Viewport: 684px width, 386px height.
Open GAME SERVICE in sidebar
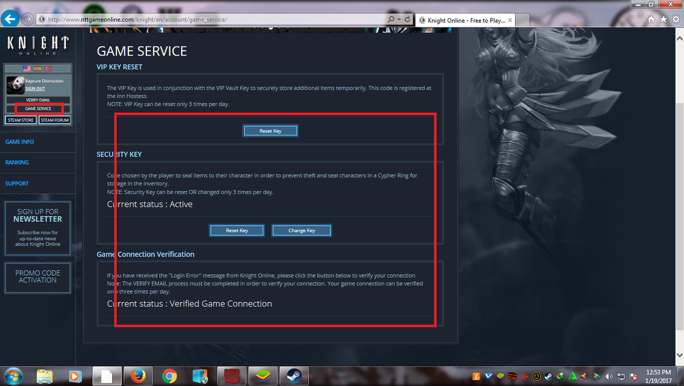click(38, 108)
